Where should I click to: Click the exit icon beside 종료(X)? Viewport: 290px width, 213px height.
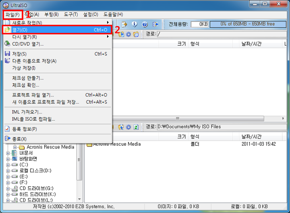pos(7,138)
